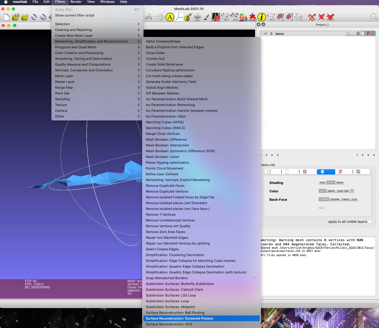Open the Windows menu in menu bar
The width and height of the screenshot is (379, 328).
(x=107, y=2)
